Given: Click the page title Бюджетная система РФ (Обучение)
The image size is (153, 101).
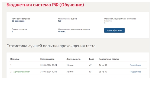Looking at the screenshot, I should click(45, 5).
